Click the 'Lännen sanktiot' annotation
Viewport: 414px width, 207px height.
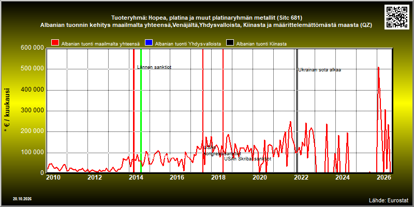(154, 67)
